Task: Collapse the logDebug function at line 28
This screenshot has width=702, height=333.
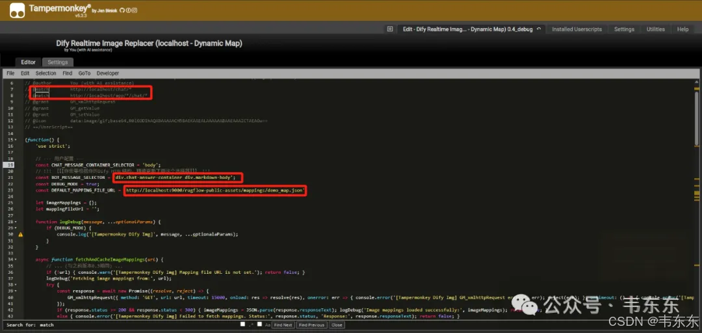Action: (x=16, y=221)
